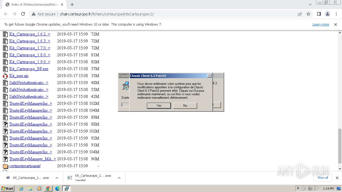Open the Chrome side panel
The height and width of the screenshot is (192, 342).
(319, 14)
